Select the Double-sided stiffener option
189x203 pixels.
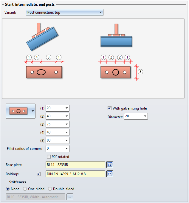point(50,189)
